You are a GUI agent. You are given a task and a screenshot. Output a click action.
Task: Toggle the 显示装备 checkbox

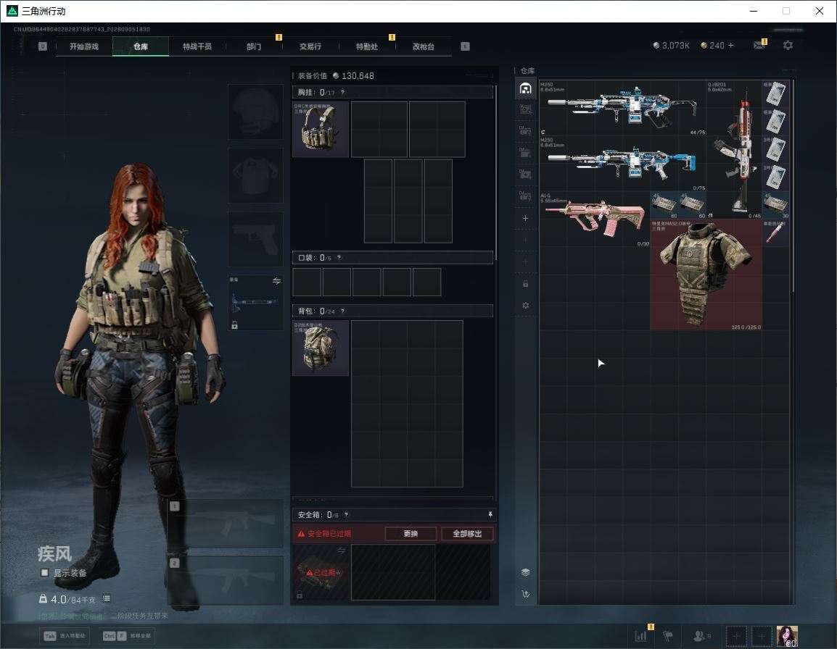45,572
